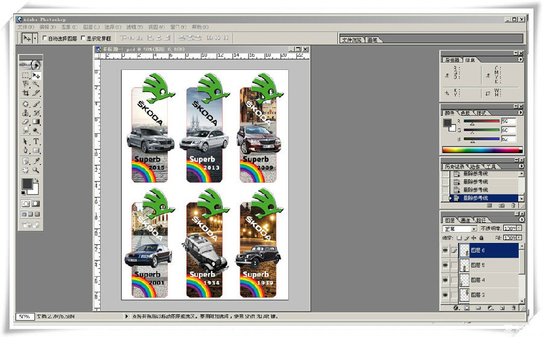Enable the 显示定界框 checkbox

[x=83, y=38]
